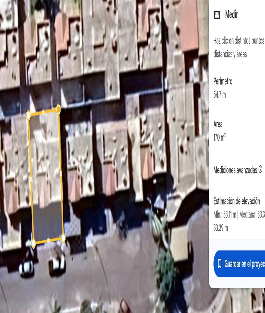Click midpoint handle on the polygon's top edge
Screen dimensions: 265x313
click(x=43, y=112)
